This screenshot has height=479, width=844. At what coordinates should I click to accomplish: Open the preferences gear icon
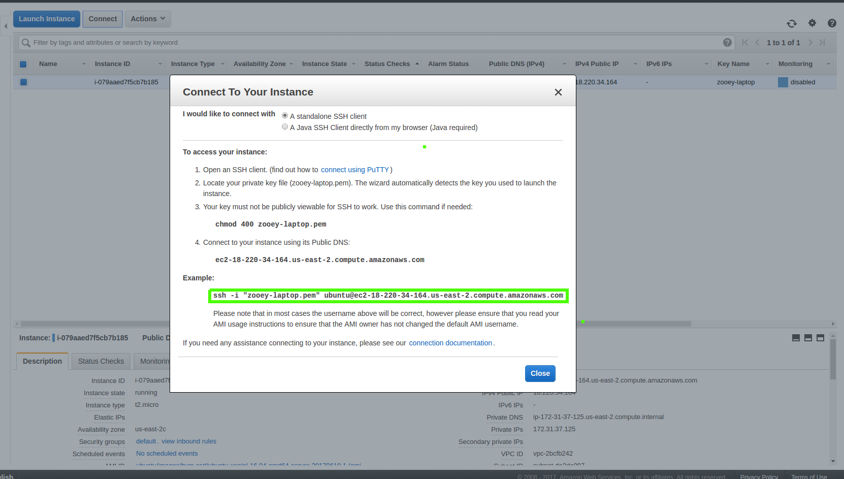click(812, 23)
